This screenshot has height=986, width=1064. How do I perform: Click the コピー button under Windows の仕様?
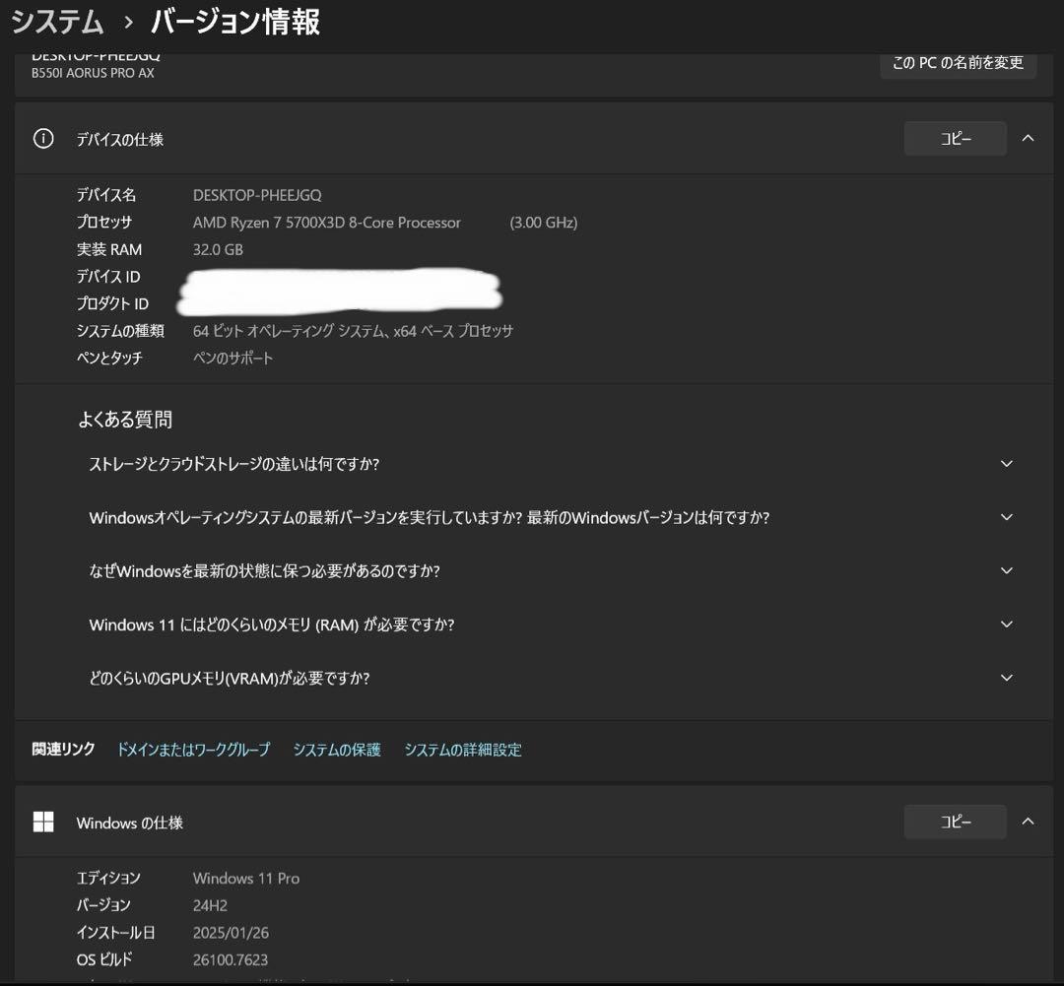(x=955, y=822)
